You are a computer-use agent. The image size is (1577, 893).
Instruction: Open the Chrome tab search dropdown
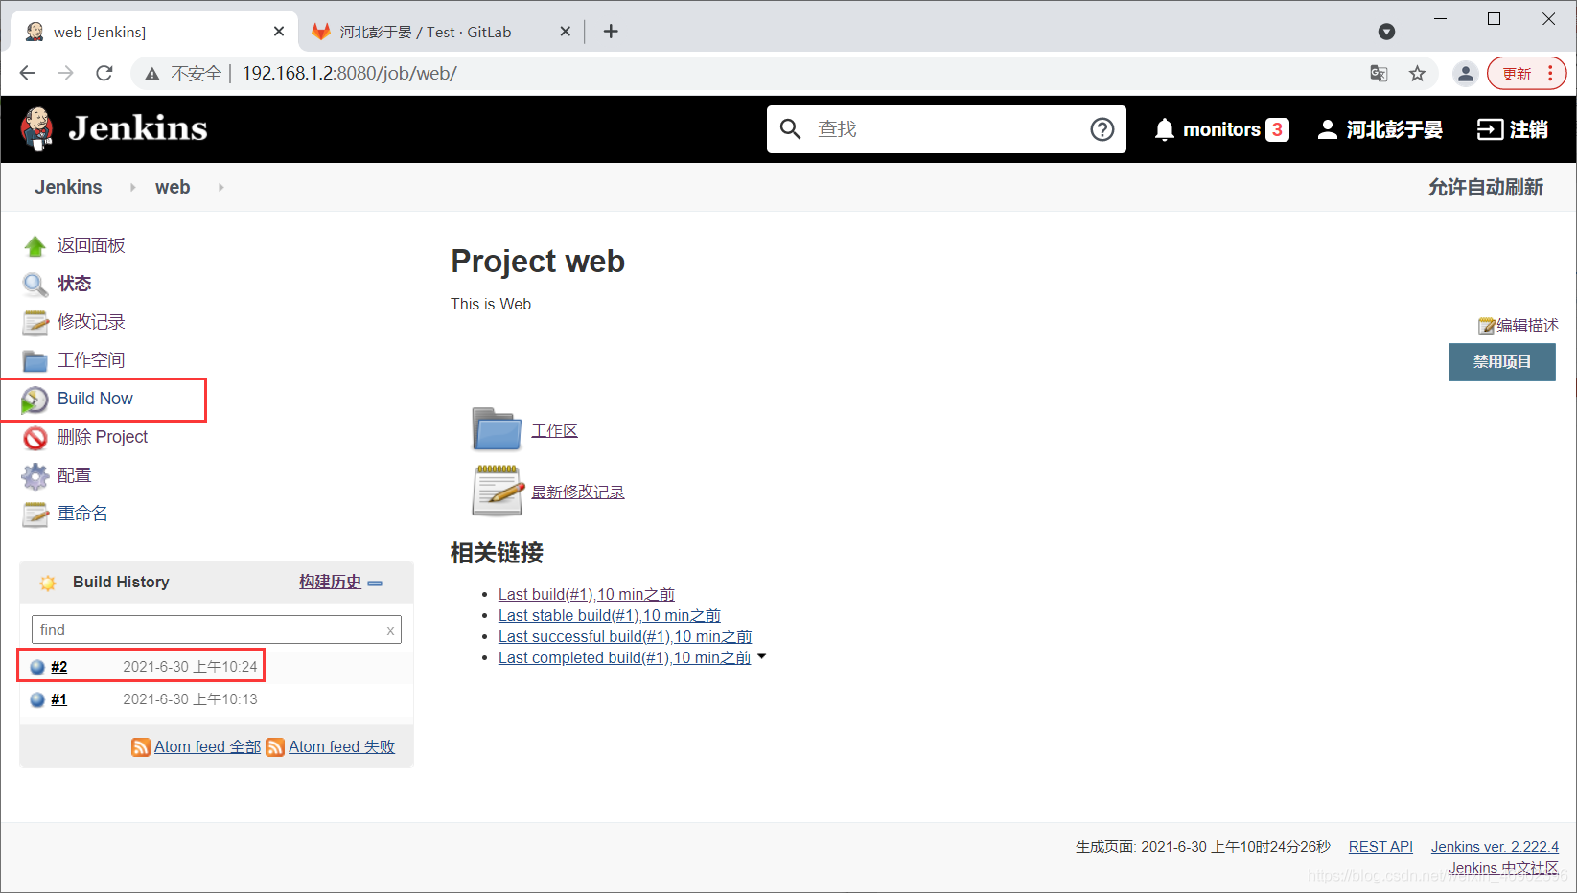[x=1386, y=32]
